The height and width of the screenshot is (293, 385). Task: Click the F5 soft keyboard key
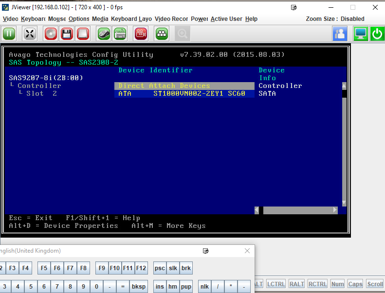click(x=44, y=268)
